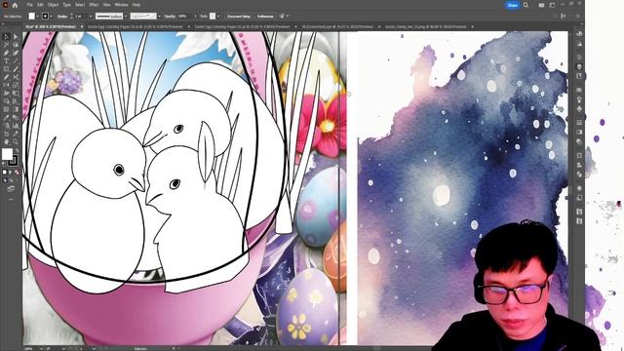The height and width of the screenshot is (351, 624).
Task: Select the Selection tool (black arrow)
Action: (7, 37)
